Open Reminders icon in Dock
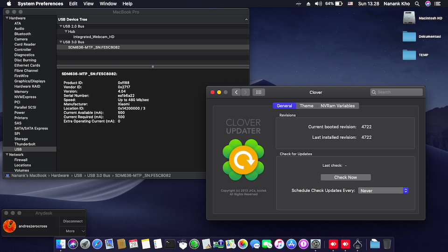This screenshot has width=448, height=252. pos(158,244)
